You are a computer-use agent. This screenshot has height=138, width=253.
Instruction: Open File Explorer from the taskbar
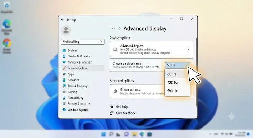134,134
